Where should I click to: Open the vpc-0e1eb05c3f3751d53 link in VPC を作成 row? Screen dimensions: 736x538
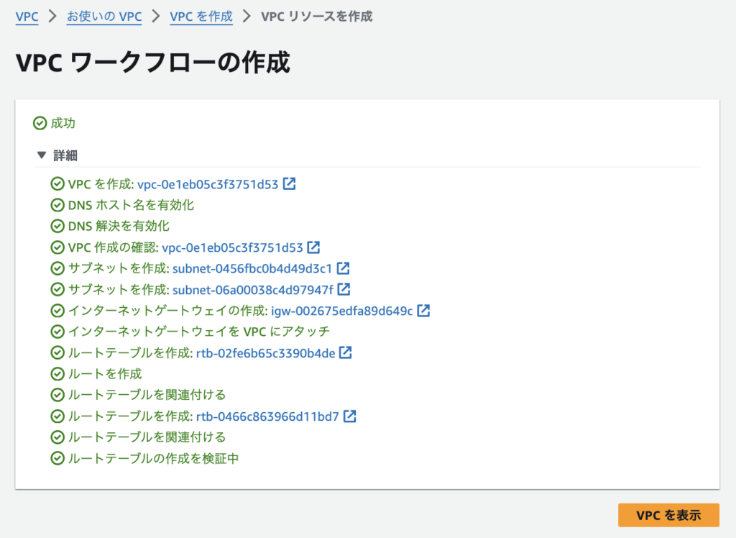pos(207,184)
